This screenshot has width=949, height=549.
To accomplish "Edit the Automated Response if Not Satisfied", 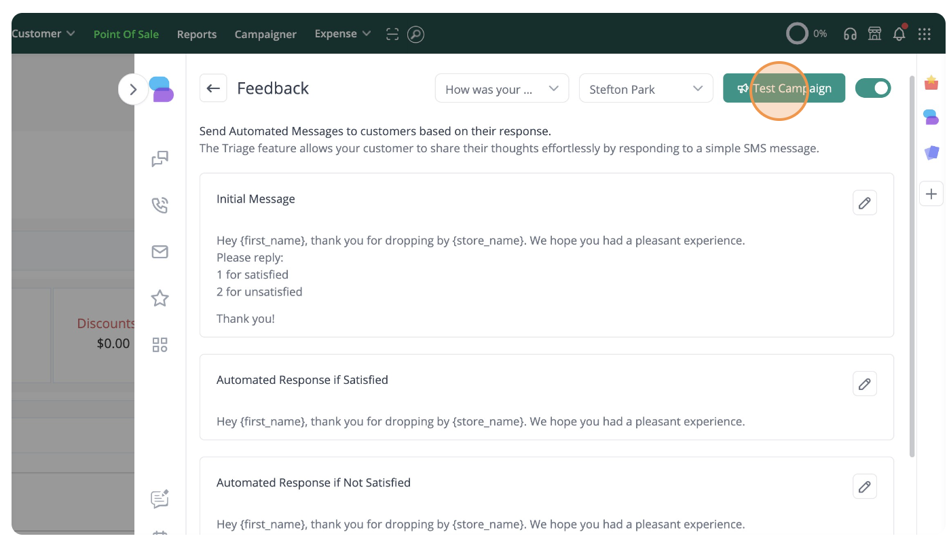I will [x=864, y=486].
